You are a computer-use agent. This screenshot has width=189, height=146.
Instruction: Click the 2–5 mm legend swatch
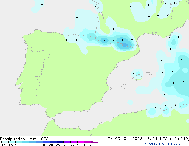(26, 142)
